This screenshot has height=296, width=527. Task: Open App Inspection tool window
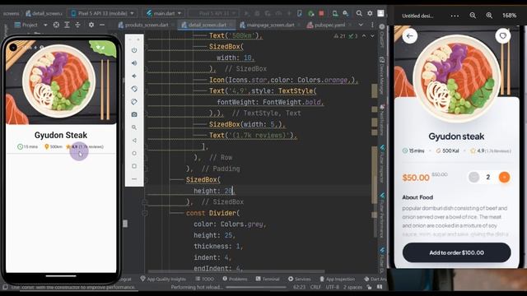coord(337,279)
